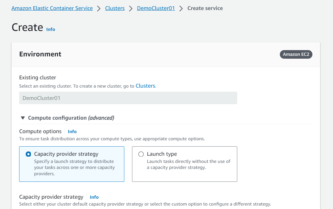
Task: Click the Amazon EC2 badge
Action: click(x=296, y=54)
